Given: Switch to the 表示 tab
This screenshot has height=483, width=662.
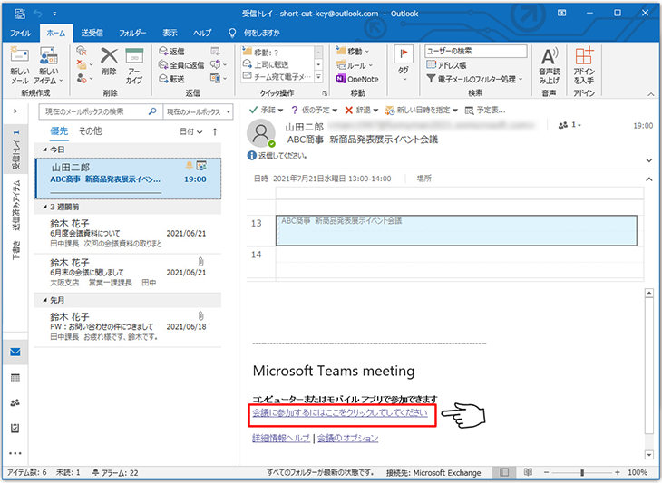Looking at the screenshot, I should tap(170, 33).
